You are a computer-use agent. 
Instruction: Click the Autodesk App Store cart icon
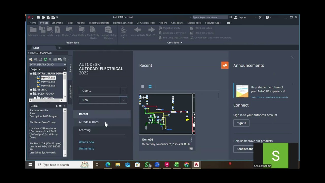[x=260, y=17]
